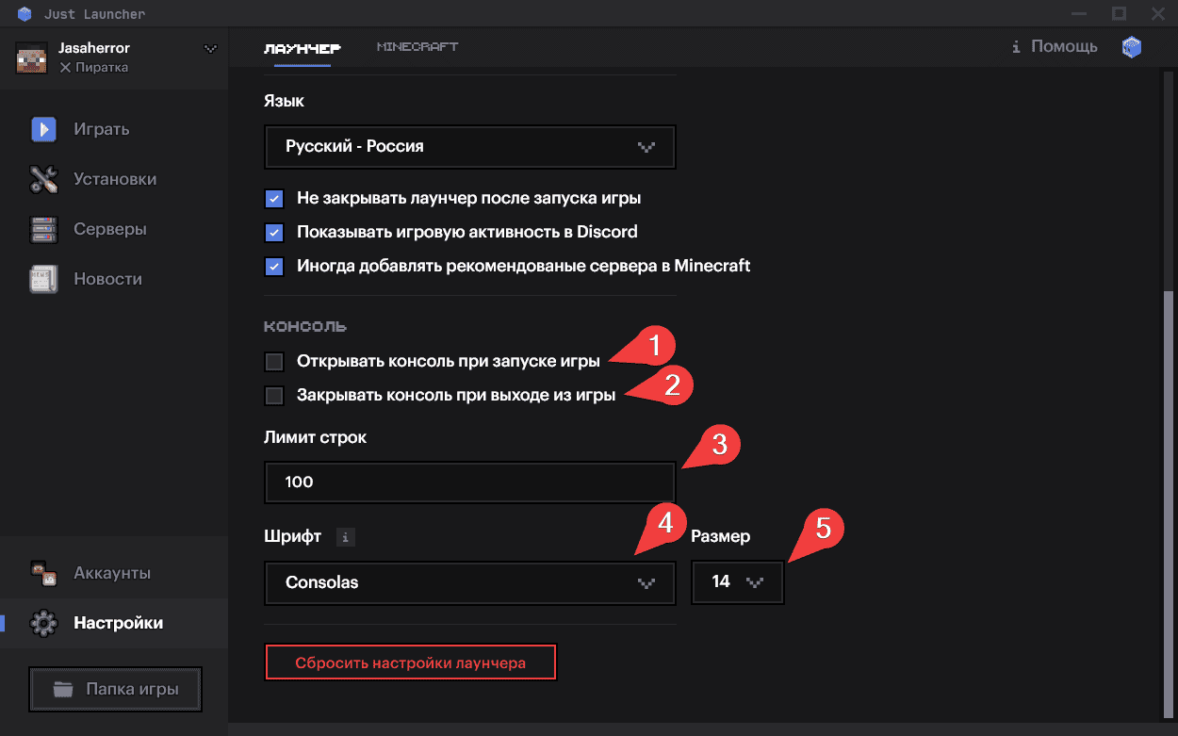1178x736 pixels.
Task: Enable Открывать консоль при запуске игры
Action: pyautogui.click(x=274, y=361)
